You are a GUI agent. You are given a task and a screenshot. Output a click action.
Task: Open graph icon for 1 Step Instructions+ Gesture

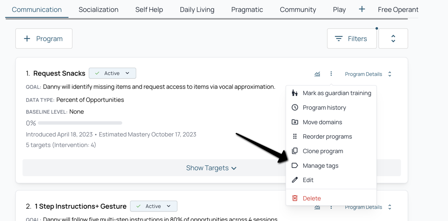pyautogui.click(x=317, y=207)
